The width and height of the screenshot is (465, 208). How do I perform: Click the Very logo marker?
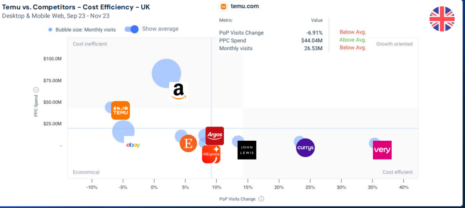[382, 150]
